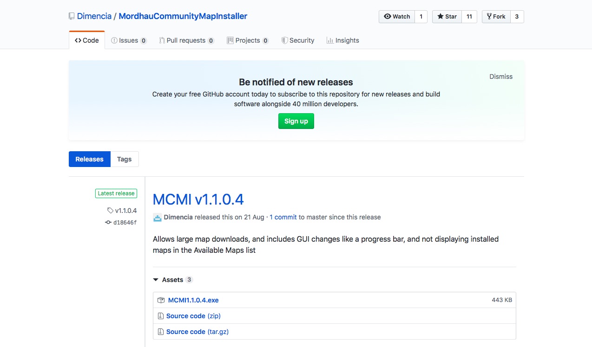Switch to the Security tab

tap(298, 40)
